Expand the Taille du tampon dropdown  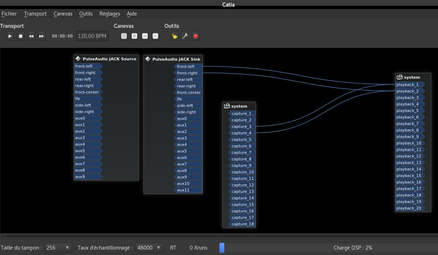58,248
